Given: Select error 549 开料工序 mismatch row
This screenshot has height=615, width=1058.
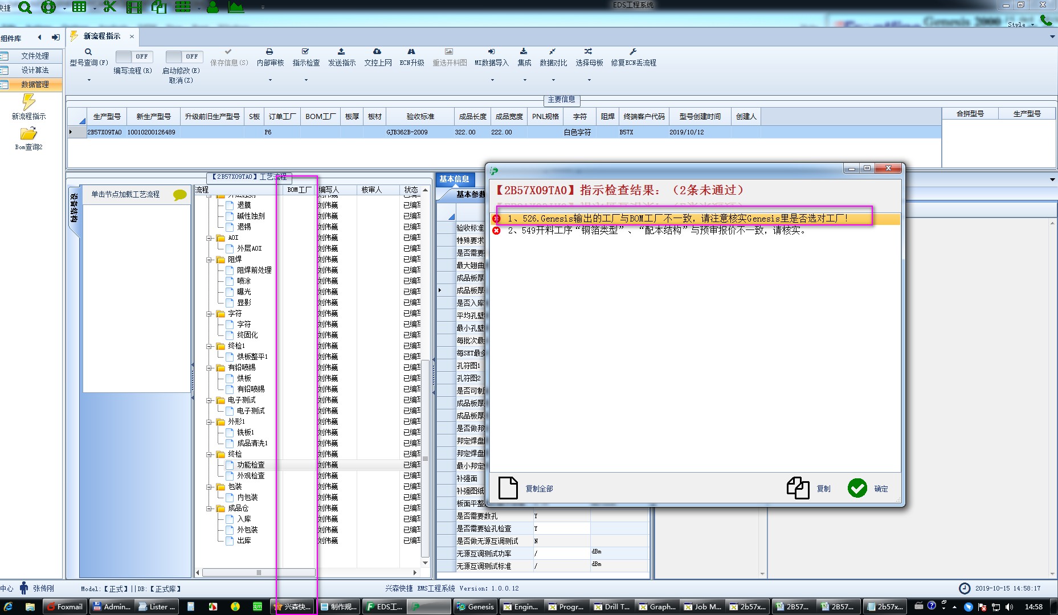Looking at the screenshot, I should coord(695,231).
